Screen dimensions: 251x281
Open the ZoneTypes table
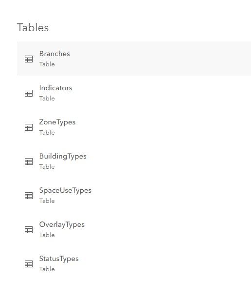pyautogui.click(x=57, y=122)
